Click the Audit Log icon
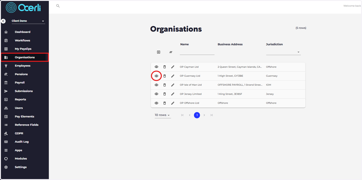362x180 pixels. coord(6,142)
